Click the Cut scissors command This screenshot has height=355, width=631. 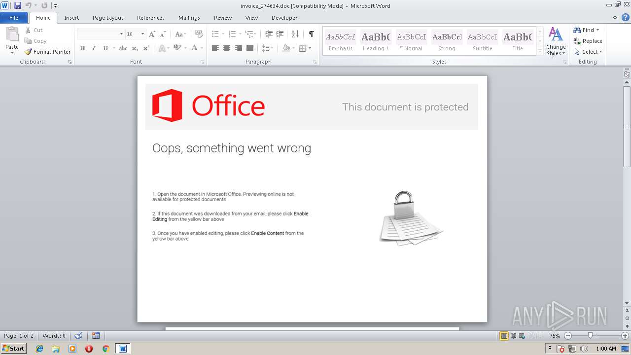pyautogui.click(x=34, y=30)
